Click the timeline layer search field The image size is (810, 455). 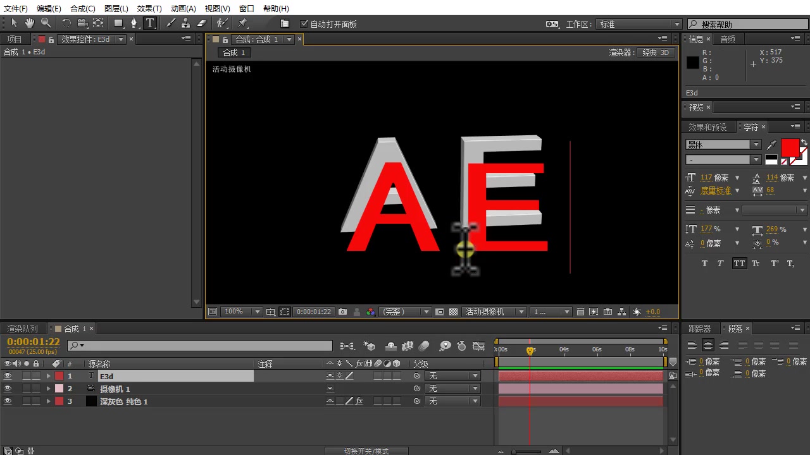200,346
